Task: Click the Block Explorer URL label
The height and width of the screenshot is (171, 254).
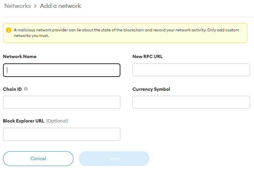Action: point(24,121)
